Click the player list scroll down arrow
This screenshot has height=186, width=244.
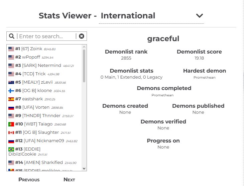tap(84, 168)
